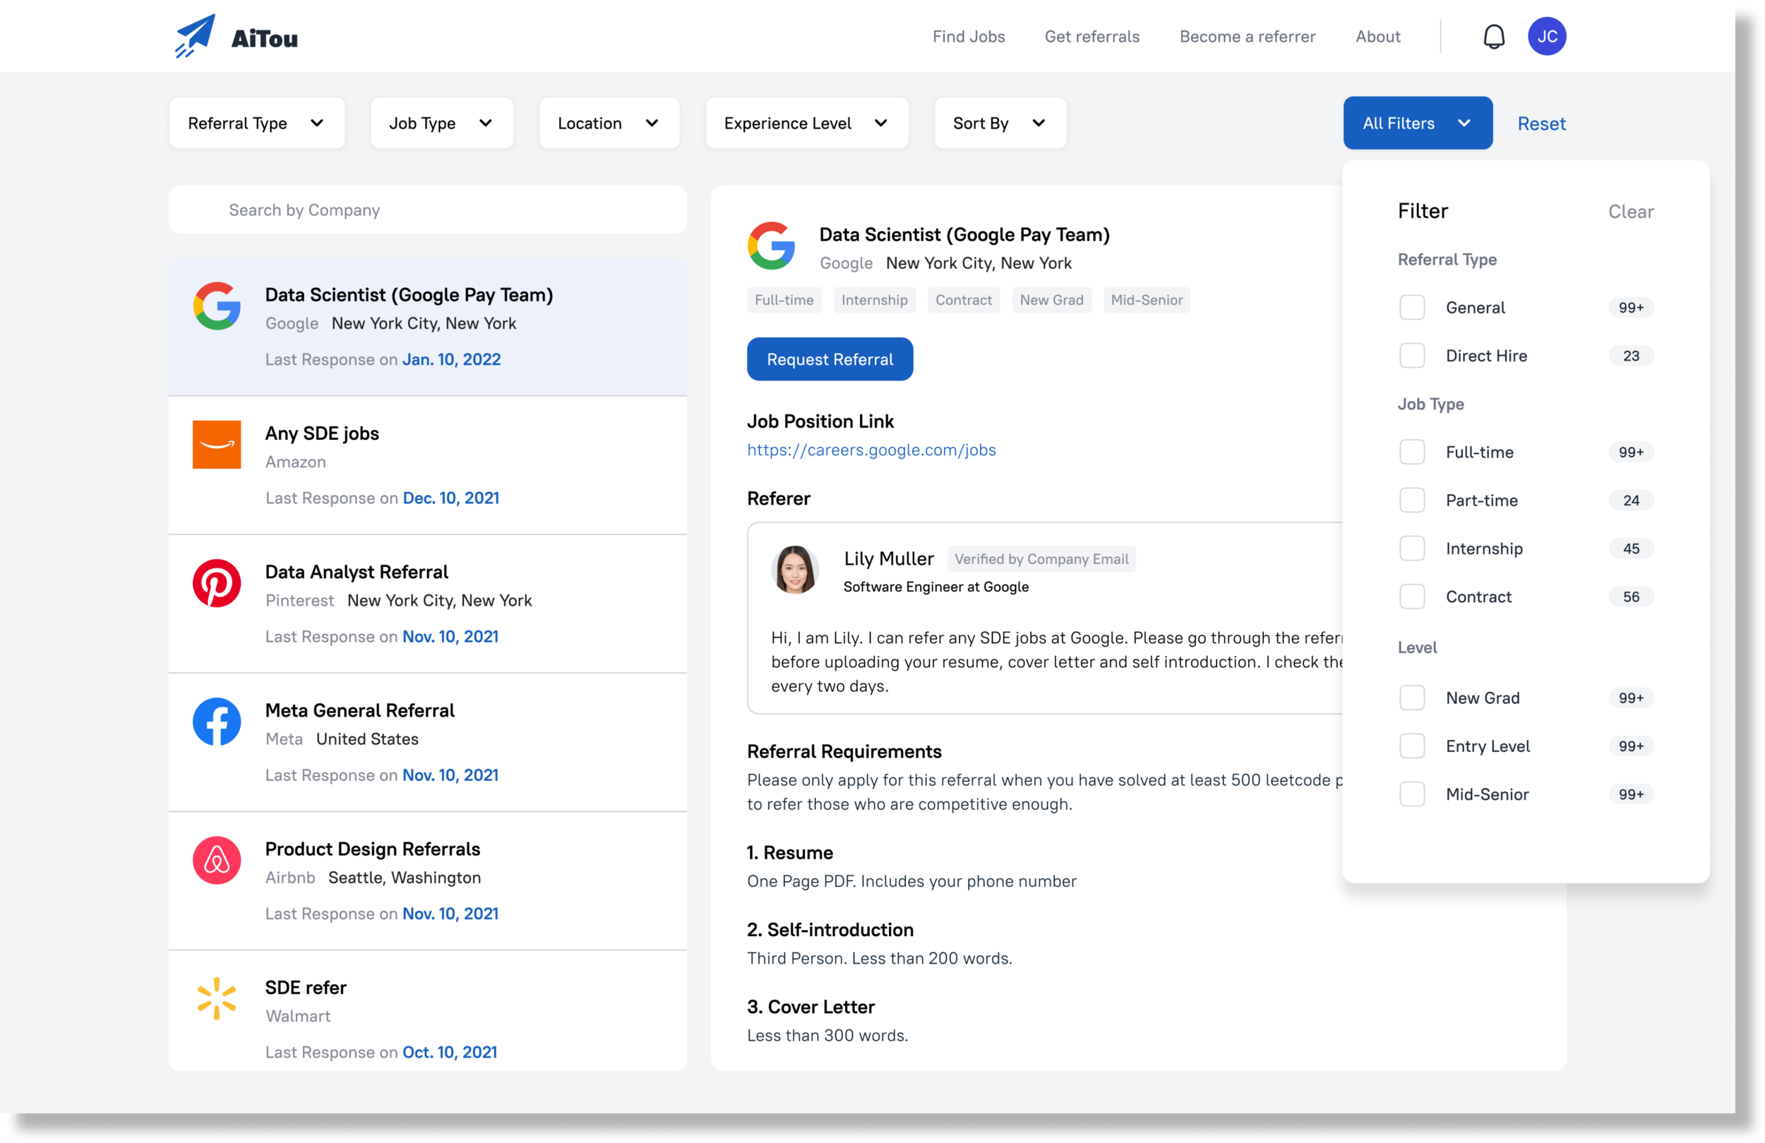Click the Amazon logo in the job list
The height and width of the screenshot is (1143, 1765).
pos(217,444)
